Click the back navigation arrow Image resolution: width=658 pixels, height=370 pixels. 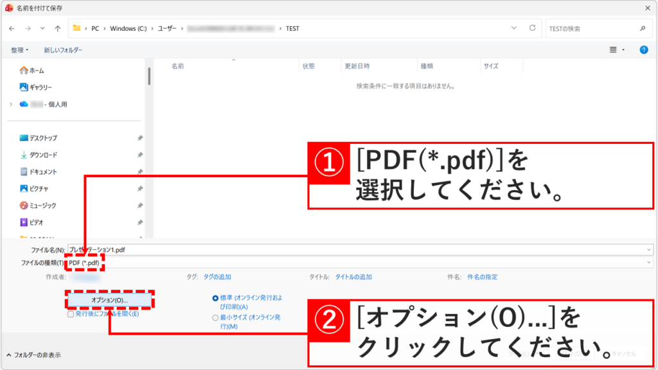coord(12,28)
